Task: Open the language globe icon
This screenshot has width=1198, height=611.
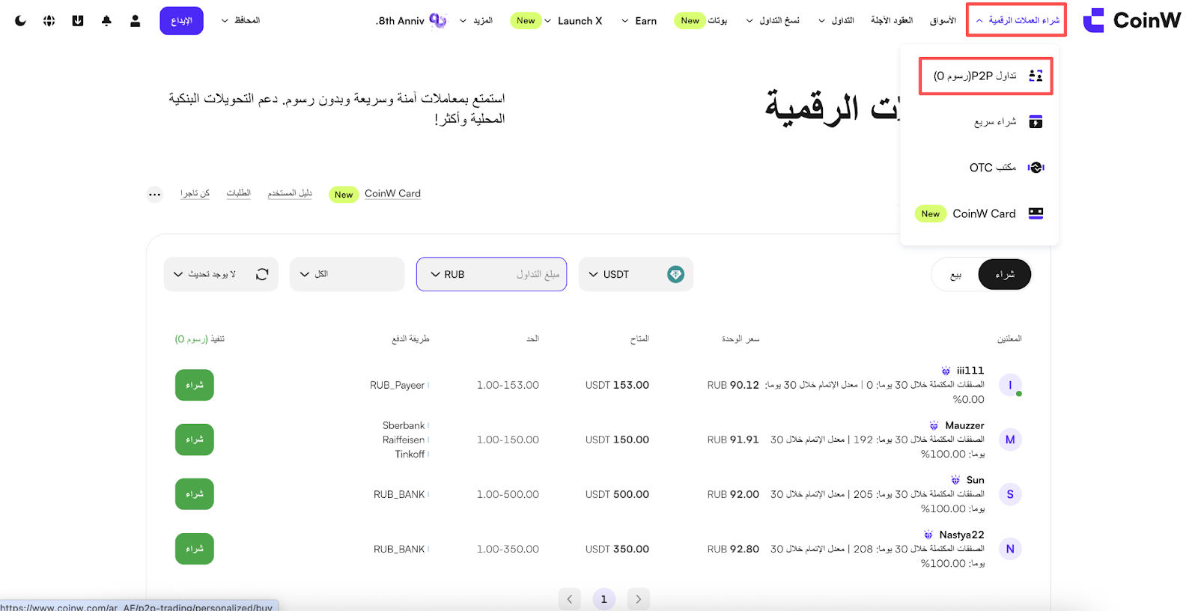Action: 49,21
